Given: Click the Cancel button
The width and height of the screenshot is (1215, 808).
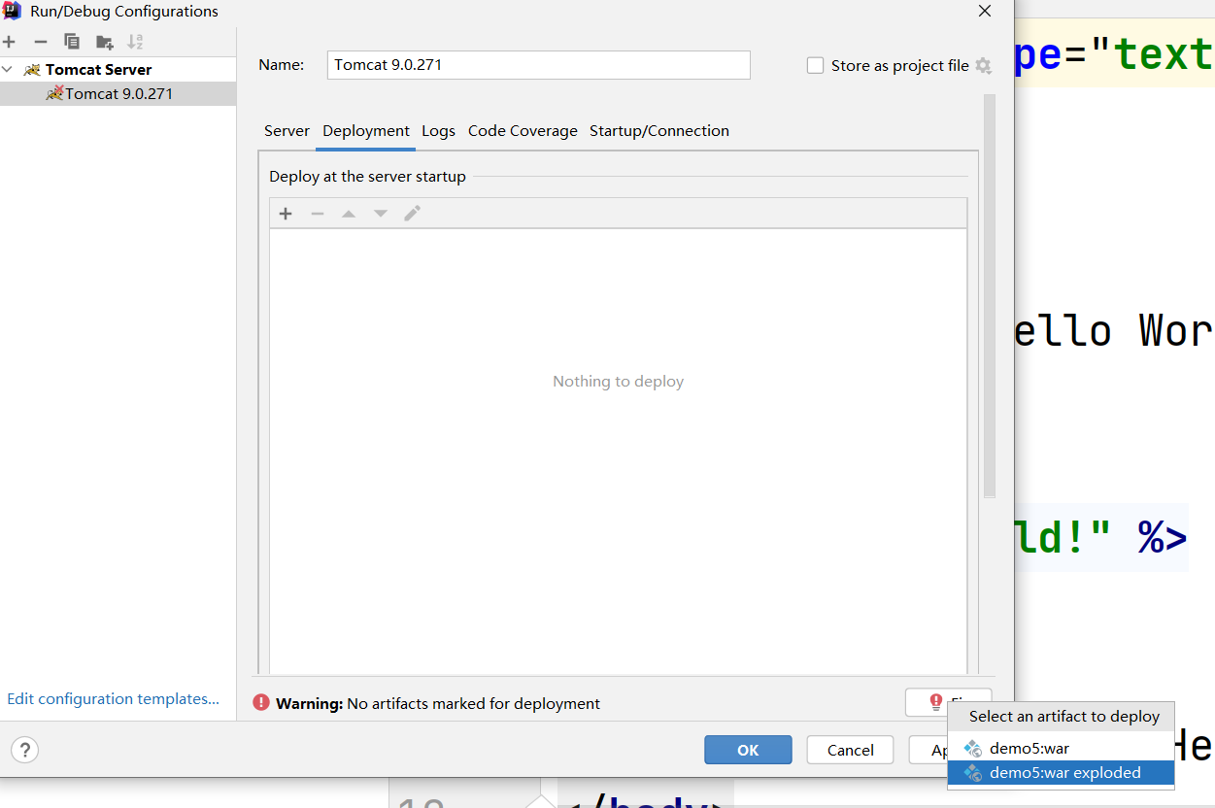Looking at the screenshot, I should 851,750.
